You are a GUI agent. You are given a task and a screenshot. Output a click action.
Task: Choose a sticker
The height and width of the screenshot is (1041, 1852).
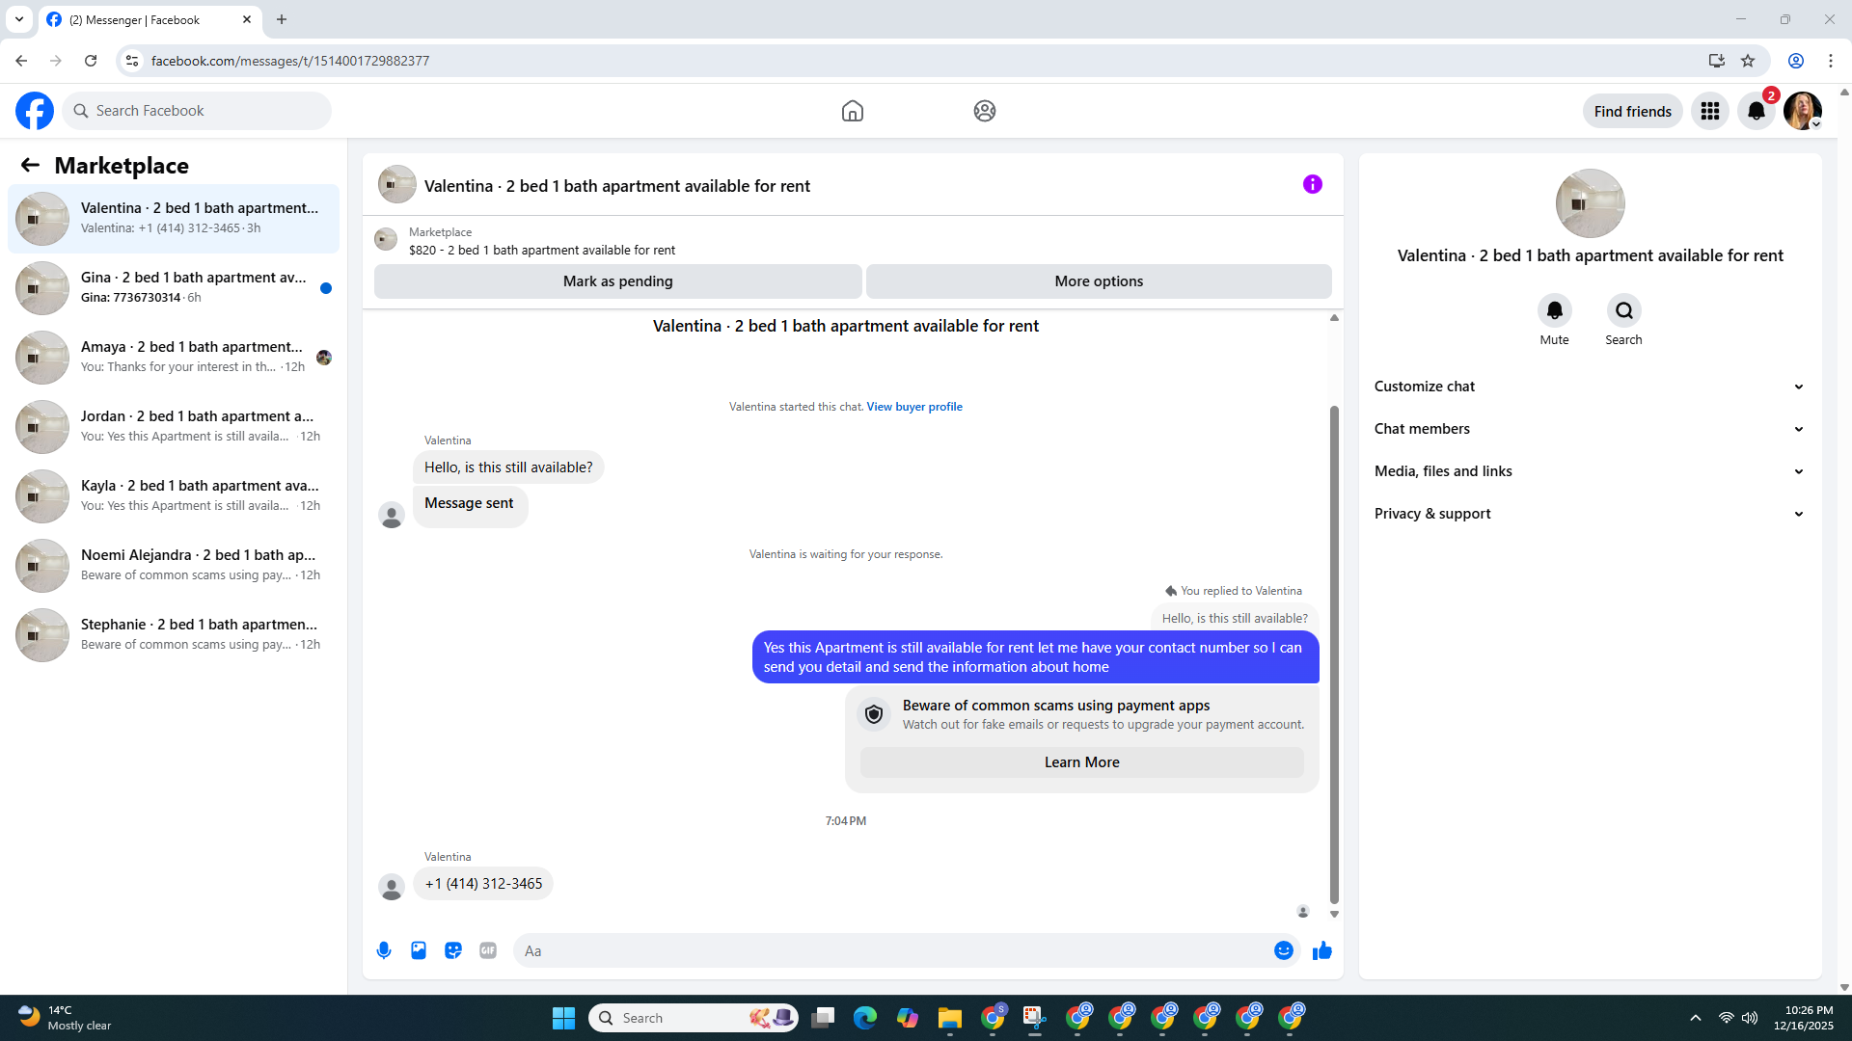tap(453, 950)
